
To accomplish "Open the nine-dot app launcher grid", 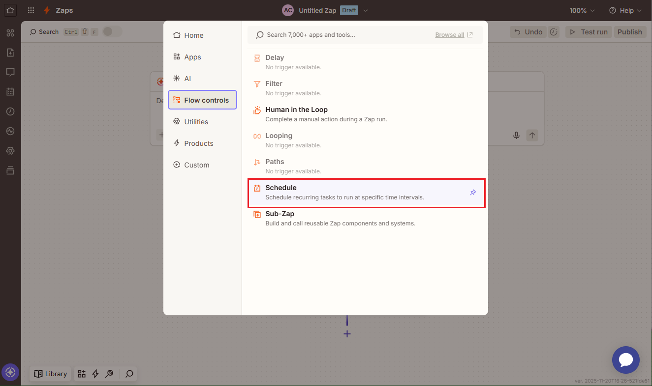I will (x=31, y=10).
